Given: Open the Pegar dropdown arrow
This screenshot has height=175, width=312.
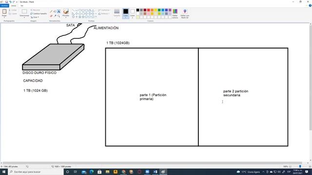Looking at the screenshot, I should (x=4, y=17).
